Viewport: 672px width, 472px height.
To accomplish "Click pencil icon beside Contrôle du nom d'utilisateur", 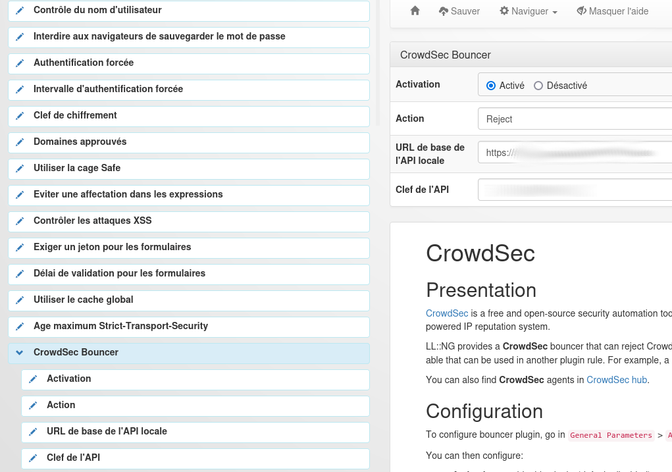I will click(x=20, y=11).
